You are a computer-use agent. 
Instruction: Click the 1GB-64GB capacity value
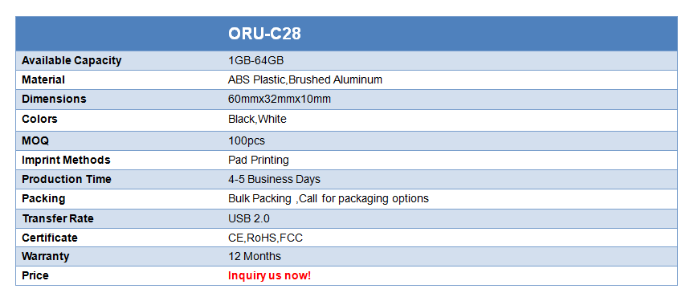coord(255,60)
